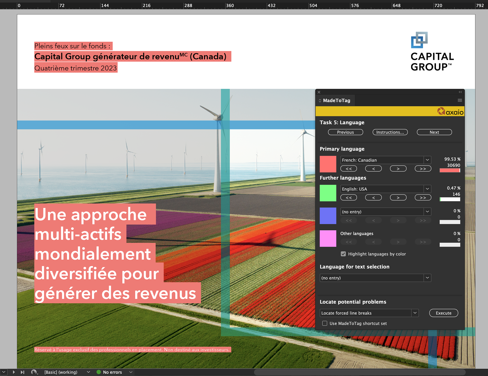The width and height of the screenshot is (488, 376).
Task: Select the MadeToTag panel tab
Action: [x=336, y=100]
